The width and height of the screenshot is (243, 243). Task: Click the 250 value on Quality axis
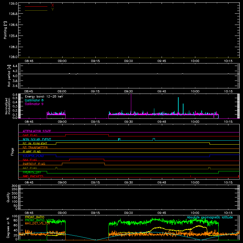tap(15, 189)
